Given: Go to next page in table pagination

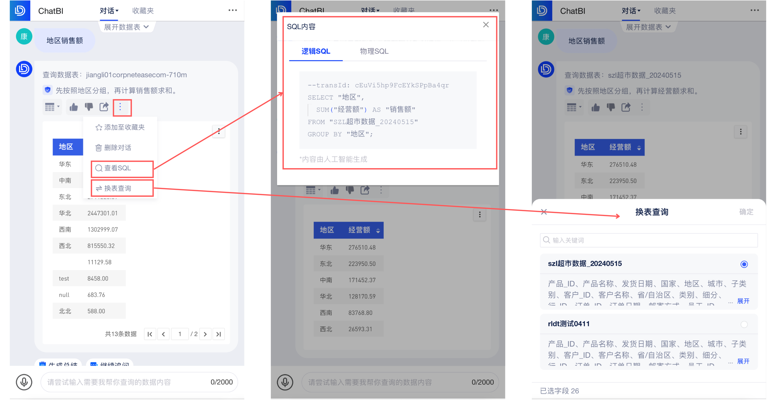Looking at the screenshot, I should click(x=205, y=334).
